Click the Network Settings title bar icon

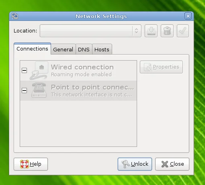[15, 16]
